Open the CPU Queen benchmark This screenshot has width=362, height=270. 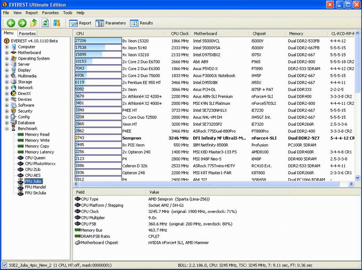[x=35, y=158]
